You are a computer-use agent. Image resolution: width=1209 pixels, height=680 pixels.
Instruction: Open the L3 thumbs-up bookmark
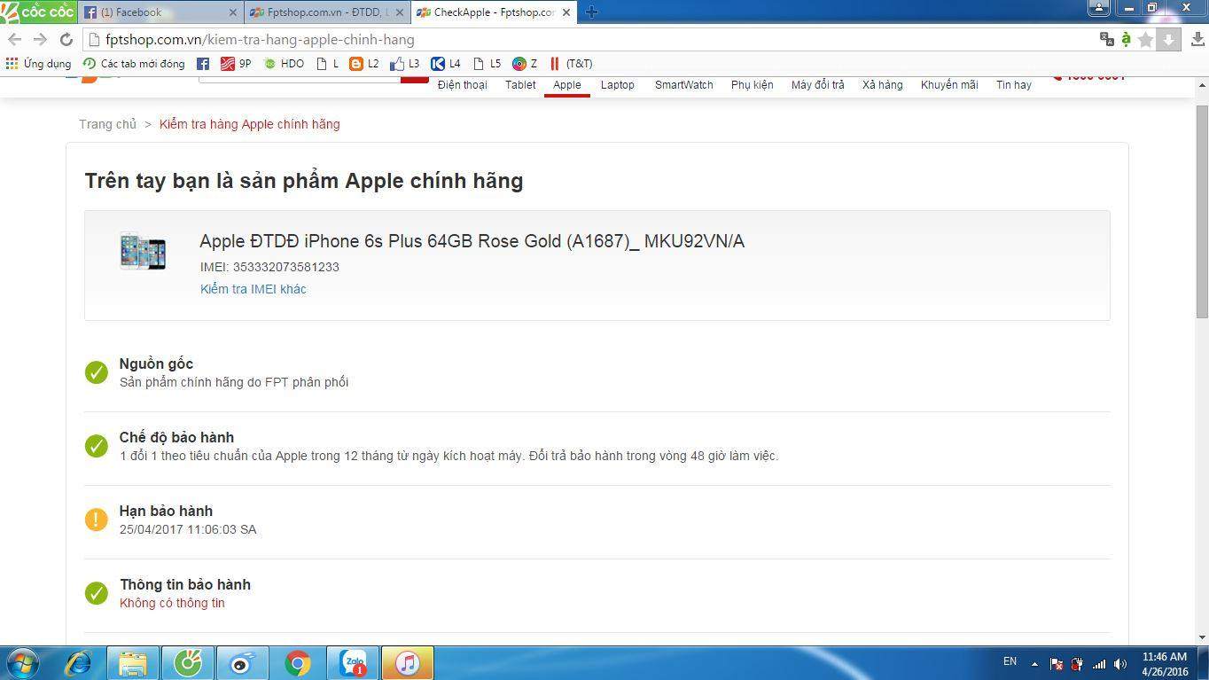pos(405,64)
